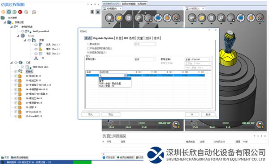Switch to the 变量 tab
Image resolution: width=269 pixels, height=164 pixels.
click(140, 38)
